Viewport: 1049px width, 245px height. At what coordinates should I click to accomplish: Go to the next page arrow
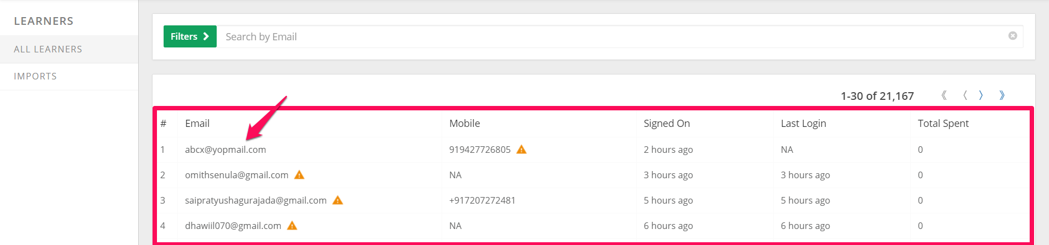tap(981, 95)
